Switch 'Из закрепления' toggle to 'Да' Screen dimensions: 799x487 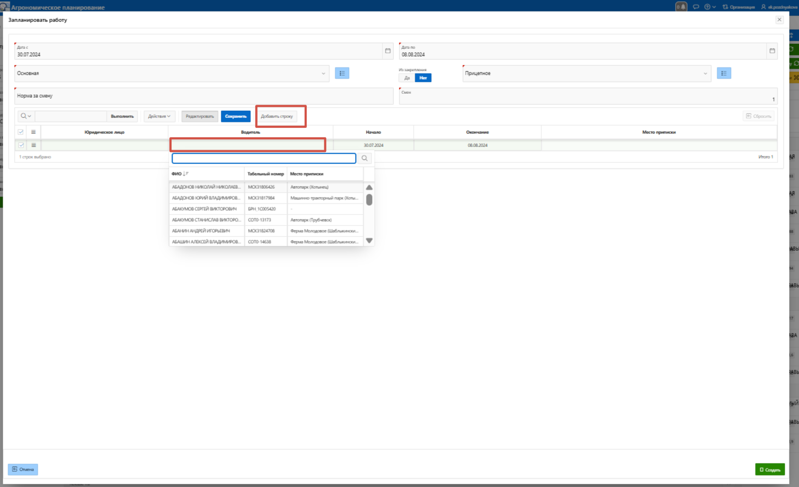[407, 78]
